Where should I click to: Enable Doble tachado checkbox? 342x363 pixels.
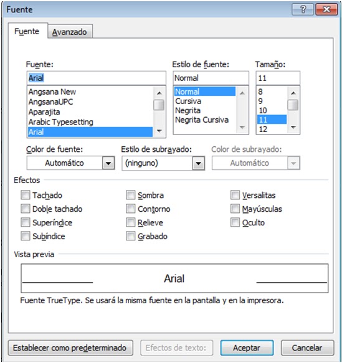click(x=26, y=209)
